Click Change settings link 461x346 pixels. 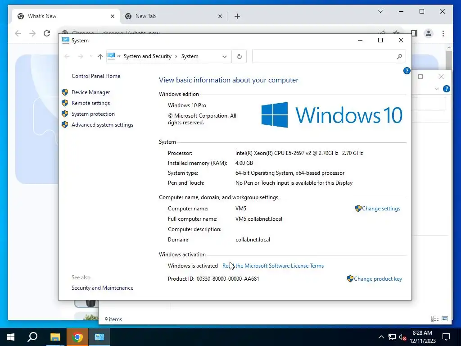tap(381, 209)
